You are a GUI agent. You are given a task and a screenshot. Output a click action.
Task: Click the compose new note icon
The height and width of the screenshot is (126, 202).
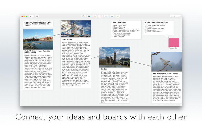click(37, 16)
